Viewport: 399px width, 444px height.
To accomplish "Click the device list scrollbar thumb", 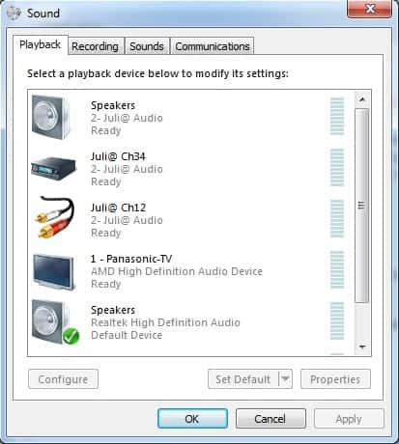I will coord(362,206).
